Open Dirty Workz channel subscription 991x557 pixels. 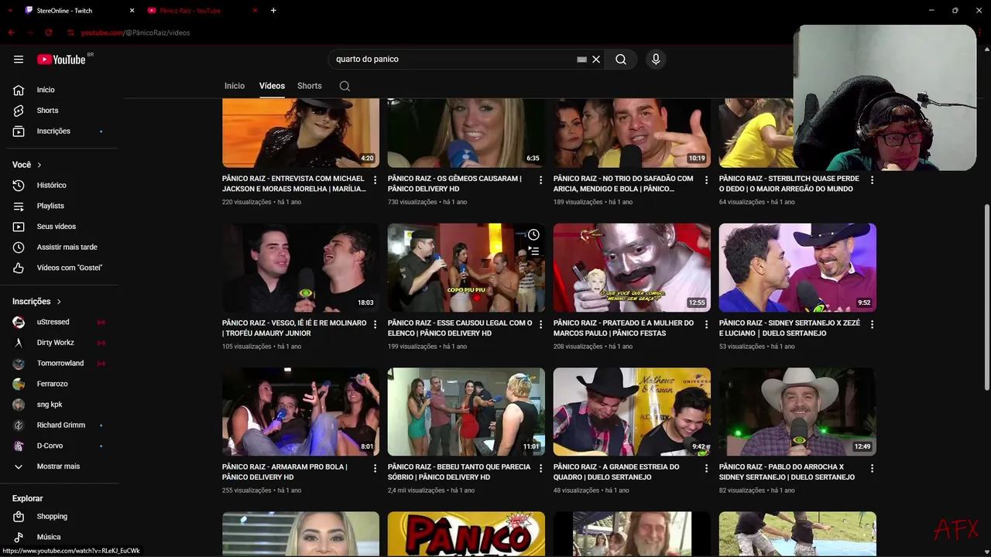60,343
